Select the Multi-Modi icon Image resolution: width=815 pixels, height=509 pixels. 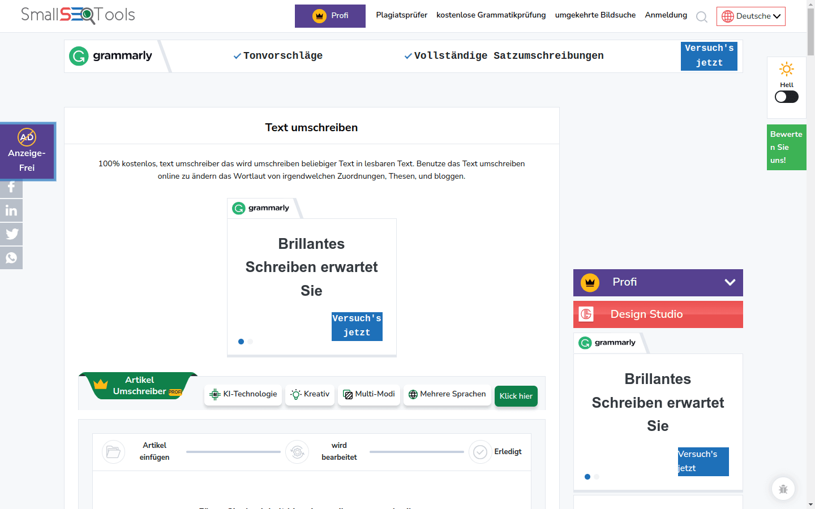[348, 394]
